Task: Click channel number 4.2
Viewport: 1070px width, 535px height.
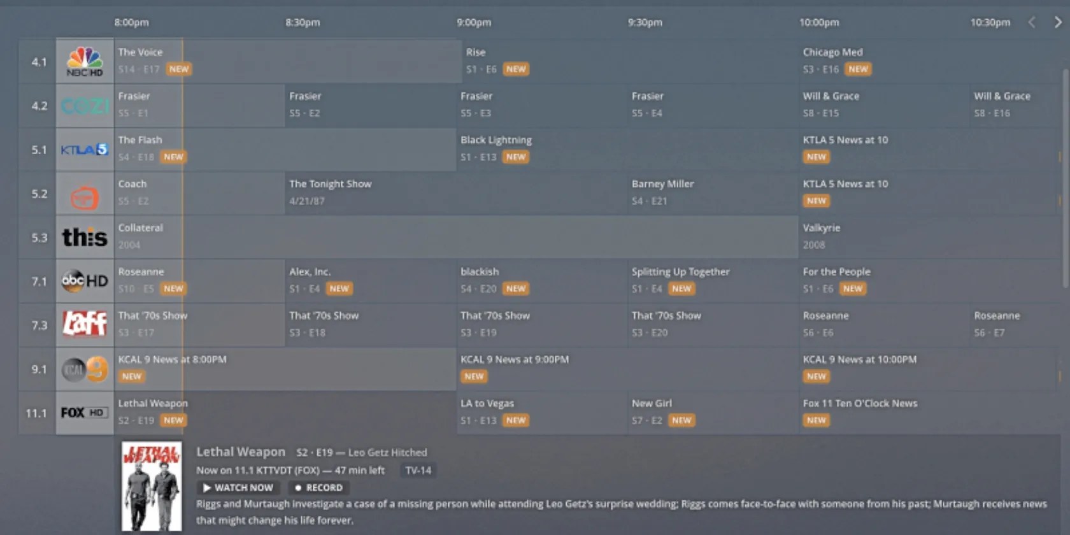Action: coord(39,106)
